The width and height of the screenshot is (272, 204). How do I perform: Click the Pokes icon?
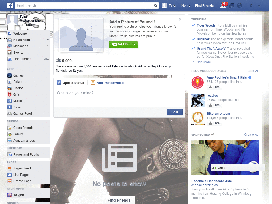coord(10,82)
